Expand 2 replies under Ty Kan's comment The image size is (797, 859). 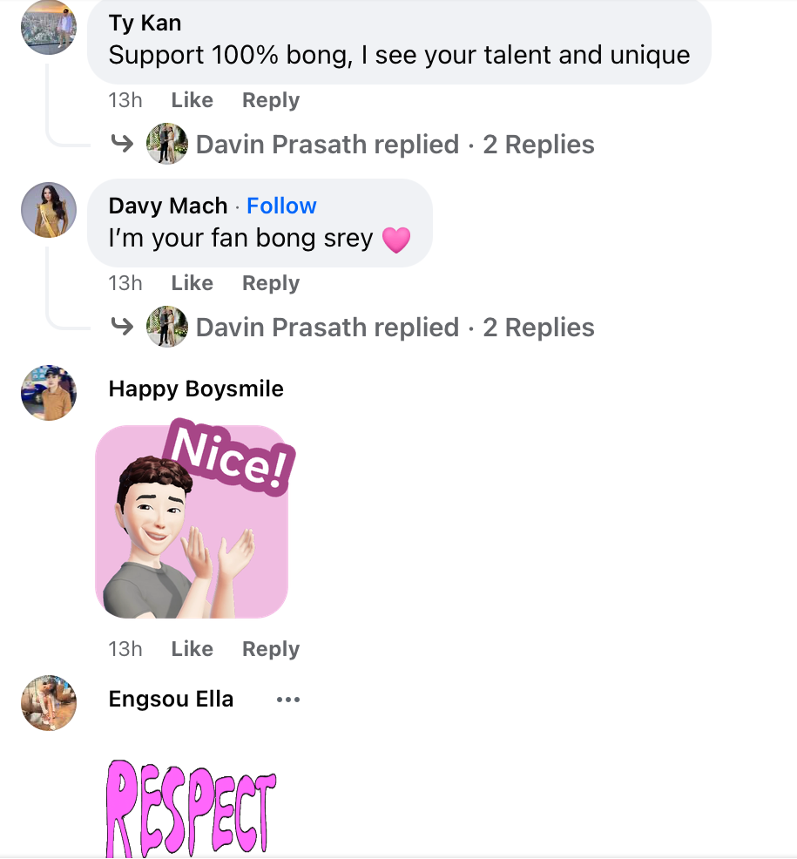point(538,145)
